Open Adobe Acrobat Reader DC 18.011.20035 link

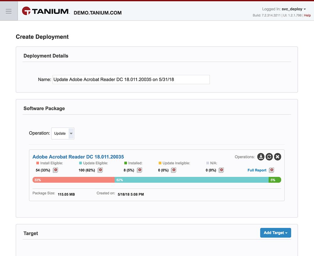click(78, 157)
